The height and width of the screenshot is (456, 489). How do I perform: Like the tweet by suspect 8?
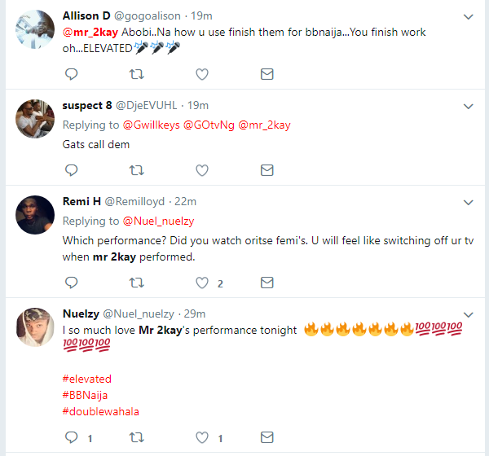(201, 170)
